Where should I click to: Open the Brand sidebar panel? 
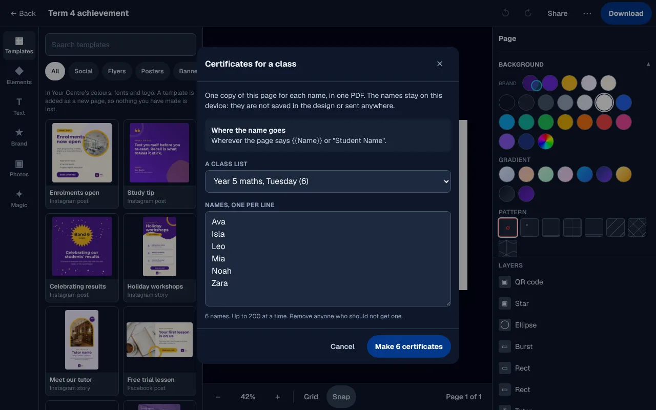click(19, 137)
